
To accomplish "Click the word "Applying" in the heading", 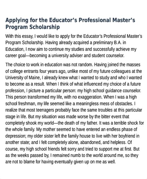I will tap(17, 20).
